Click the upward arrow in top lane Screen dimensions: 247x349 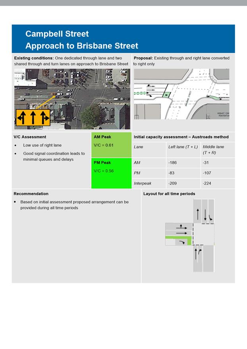point(198,214)
